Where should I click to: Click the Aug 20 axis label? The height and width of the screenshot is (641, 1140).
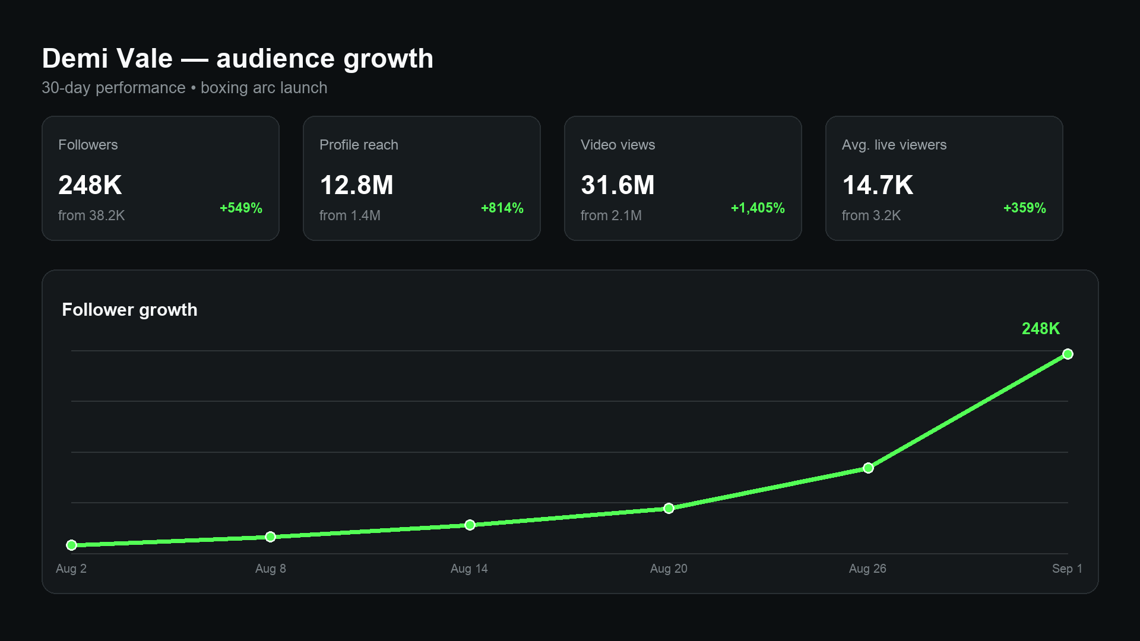point(669,569)
